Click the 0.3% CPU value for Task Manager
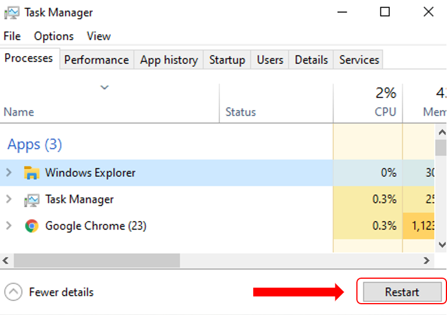This screenshot has width=447, height=315. point(384,199)
